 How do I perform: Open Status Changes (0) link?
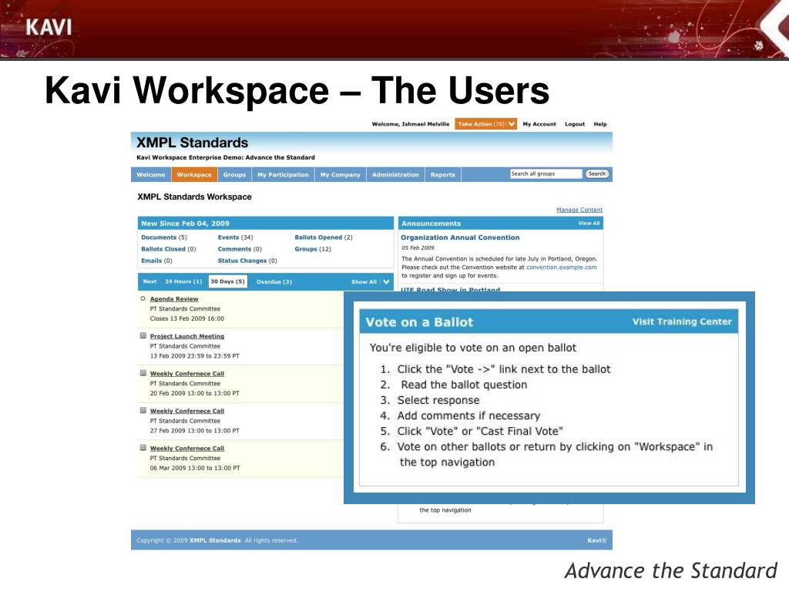point(247,261)
